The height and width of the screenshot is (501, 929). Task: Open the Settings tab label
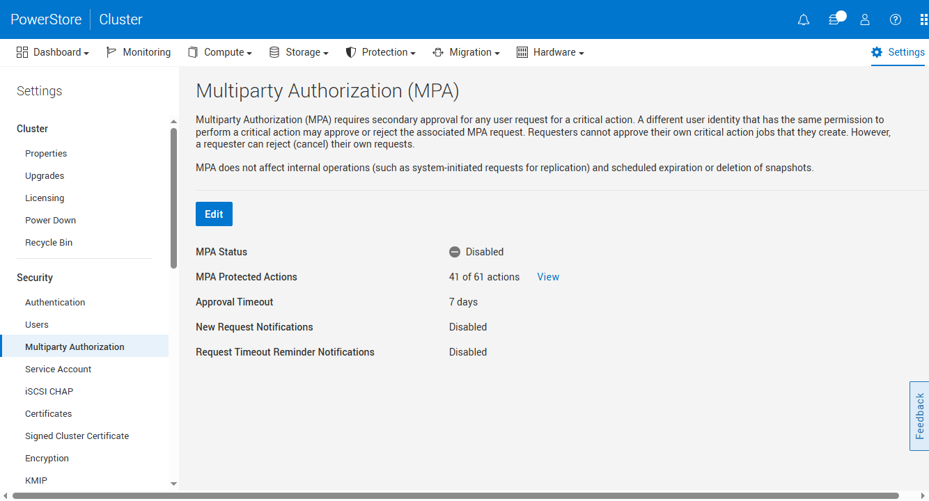coord(907,52)
